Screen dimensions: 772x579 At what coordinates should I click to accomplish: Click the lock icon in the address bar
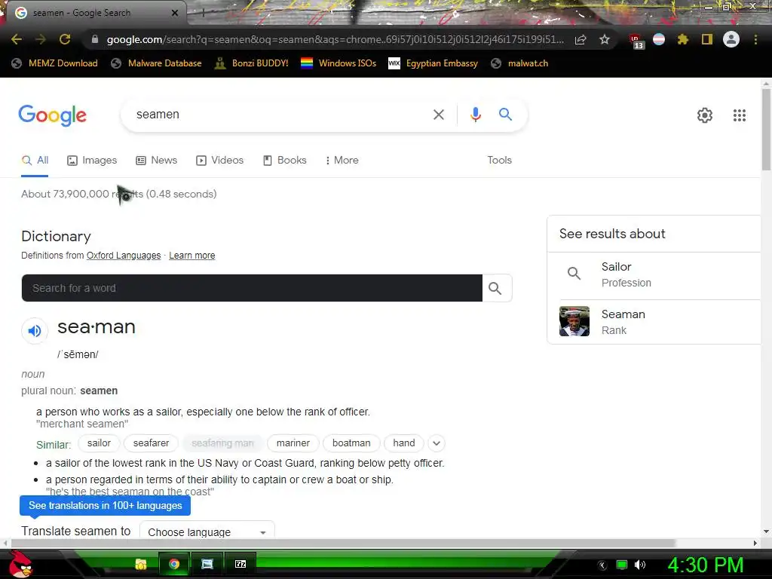(95, 39)
